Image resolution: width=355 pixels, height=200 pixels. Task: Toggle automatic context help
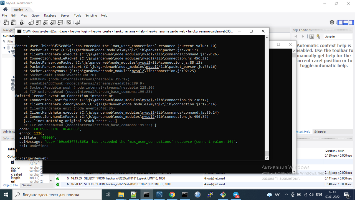(x=318, y=36)
